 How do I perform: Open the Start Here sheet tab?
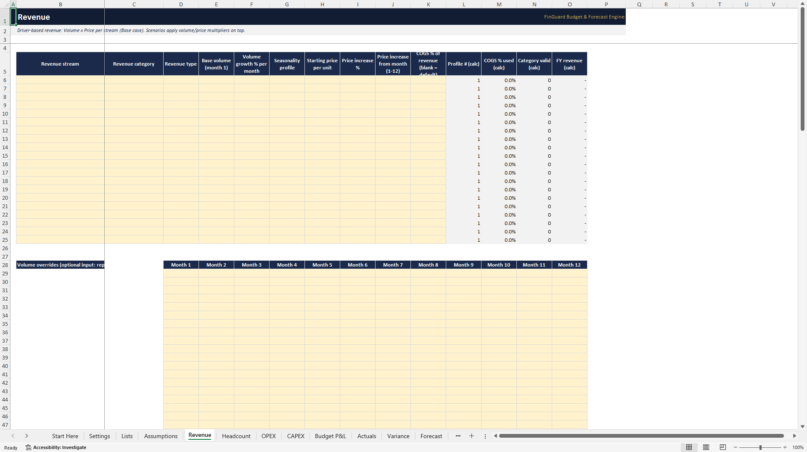(x=65, y=436)
